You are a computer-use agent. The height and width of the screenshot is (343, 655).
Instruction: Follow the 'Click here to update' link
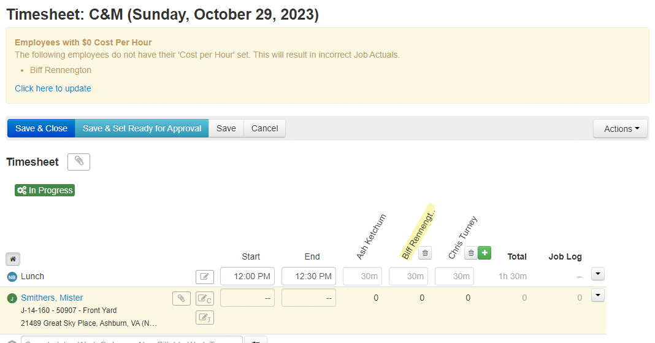coord(53,88)
